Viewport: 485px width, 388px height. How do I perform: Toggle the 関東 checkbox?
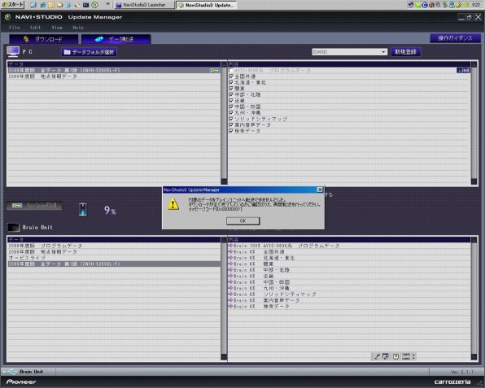231,89
